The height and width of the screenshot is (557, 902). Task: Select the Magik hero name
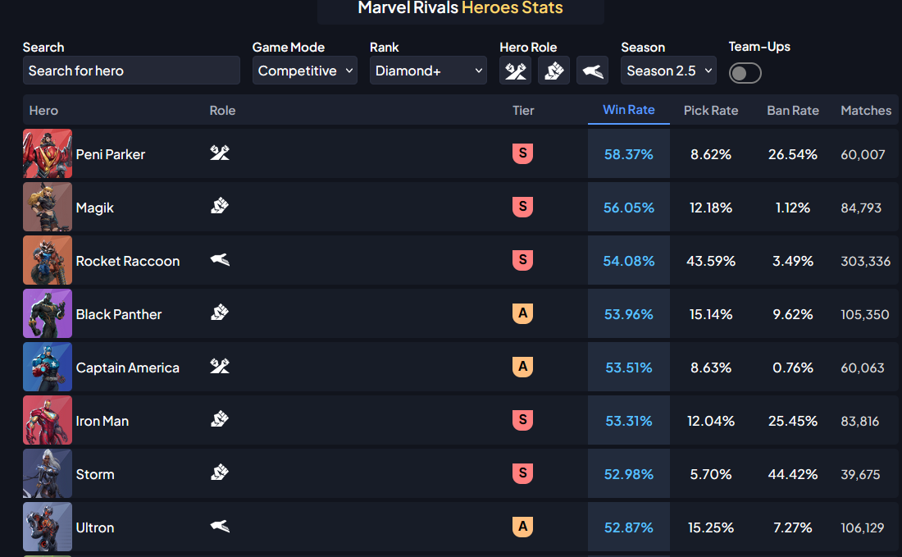tap(95, 208)
